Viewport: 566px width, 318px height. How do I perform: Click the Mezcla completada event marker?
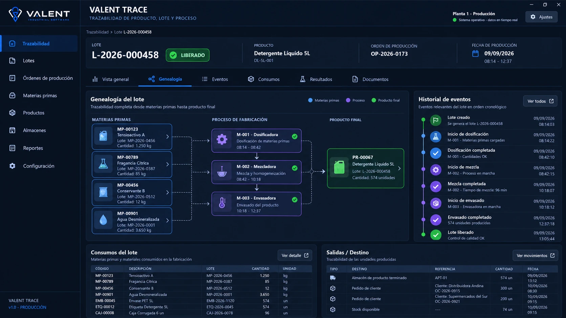(436, 187)
